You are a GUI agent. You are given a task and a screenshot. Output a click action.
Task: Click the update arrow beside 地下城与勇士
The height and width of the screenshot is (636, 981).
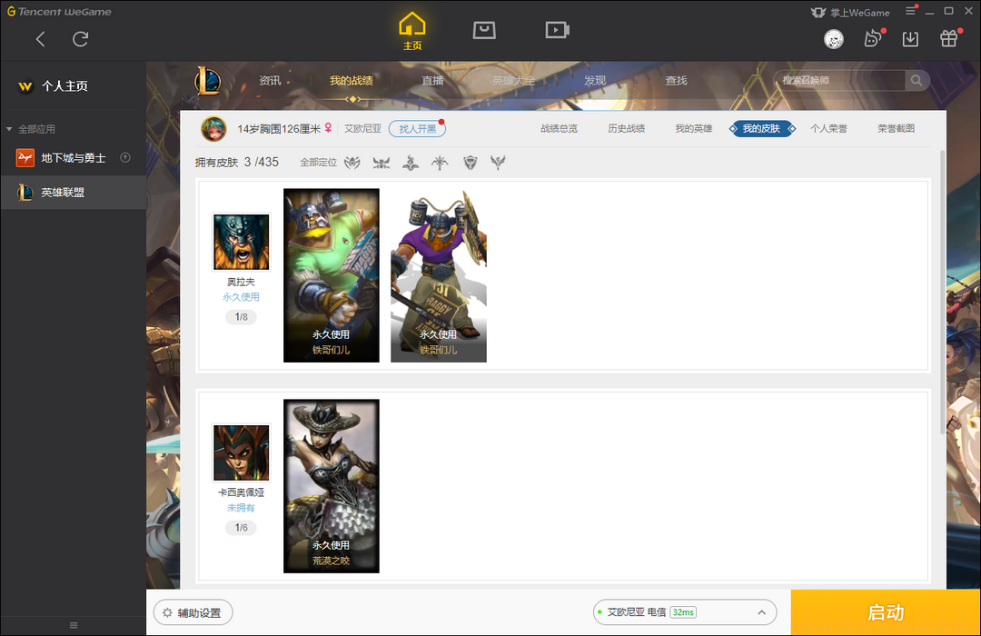[x=125, y=158]
